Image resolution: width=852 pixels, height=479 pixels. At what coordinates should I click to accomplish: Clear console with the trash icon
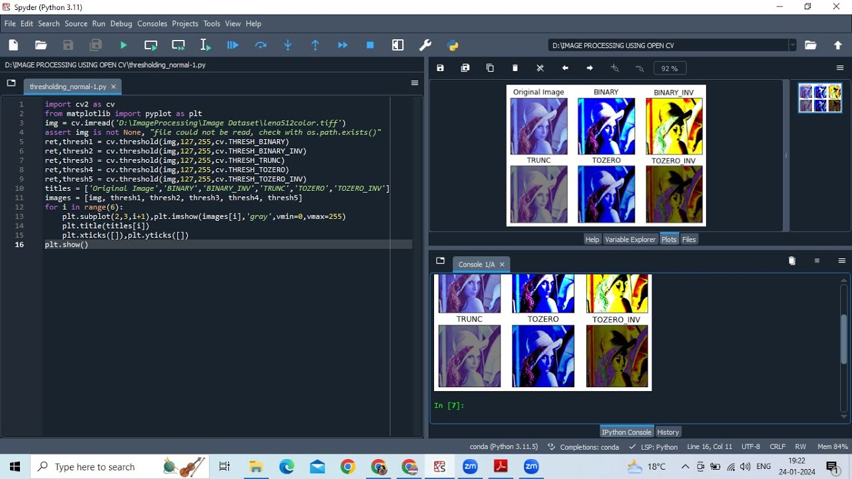tap(792, 261)
